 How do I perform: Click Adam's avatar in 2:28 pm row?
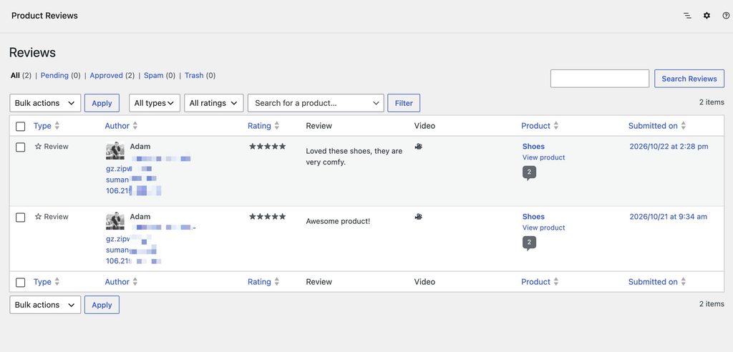[115, 150]
